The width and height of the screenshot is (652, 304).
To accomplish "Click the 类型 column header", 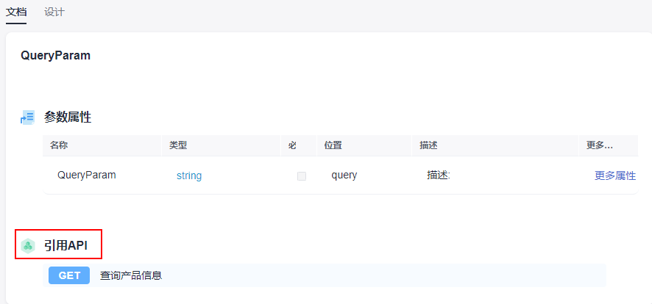I will (178, 145).
